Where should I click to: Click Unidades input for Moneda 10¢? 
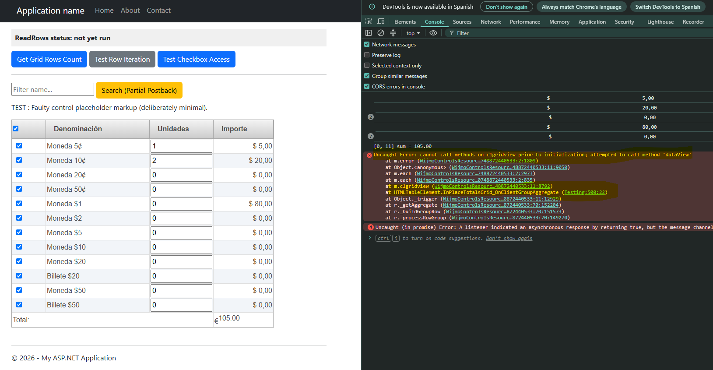(x=181, y=160)
